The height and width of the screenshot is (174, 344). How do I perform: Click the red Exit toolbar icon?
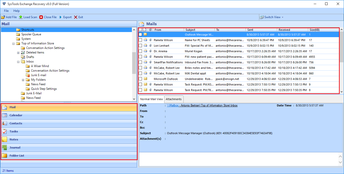(x=76, y=17)
